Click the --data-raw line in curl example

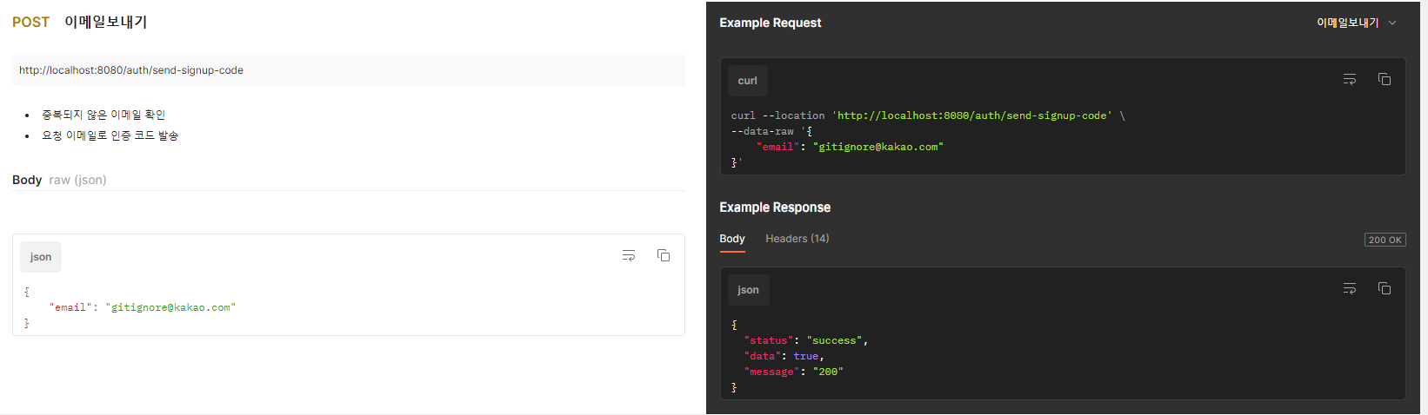point(772,131)
